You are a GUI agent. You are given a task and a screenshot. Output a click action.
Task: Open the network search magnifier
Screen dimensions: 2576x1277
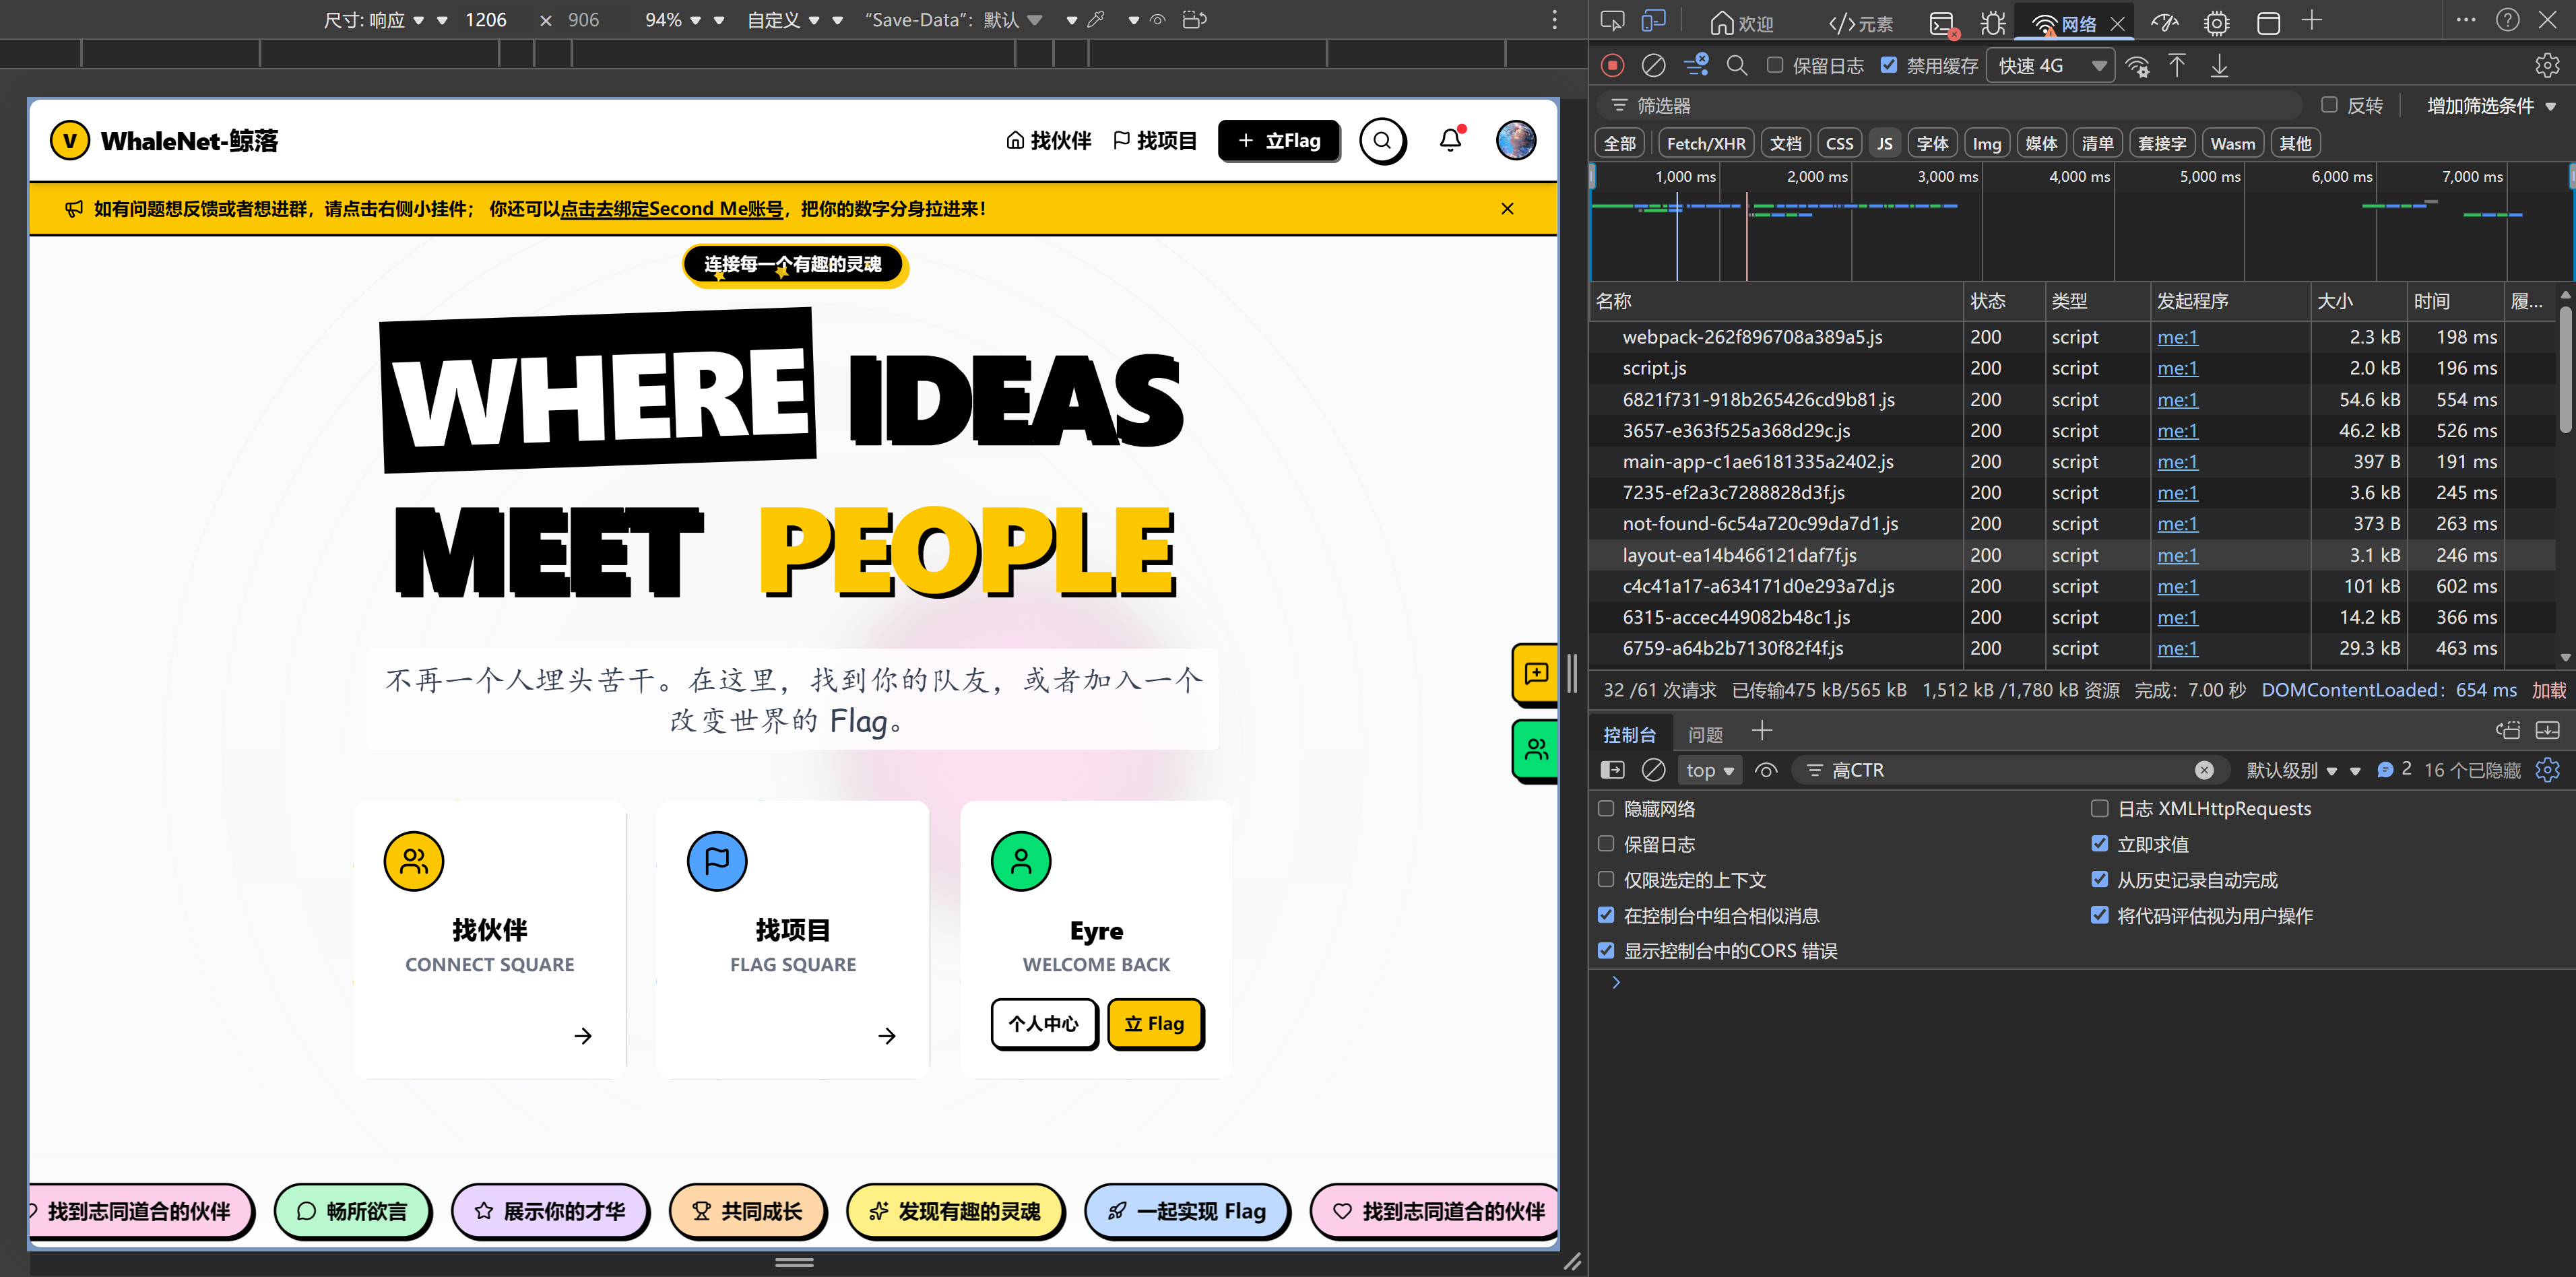point(1737,66)
